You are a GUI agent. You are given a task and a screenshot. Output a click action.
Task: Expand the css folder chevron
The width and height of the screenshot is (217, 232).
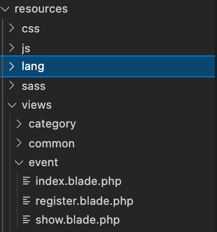click(11, 28)
